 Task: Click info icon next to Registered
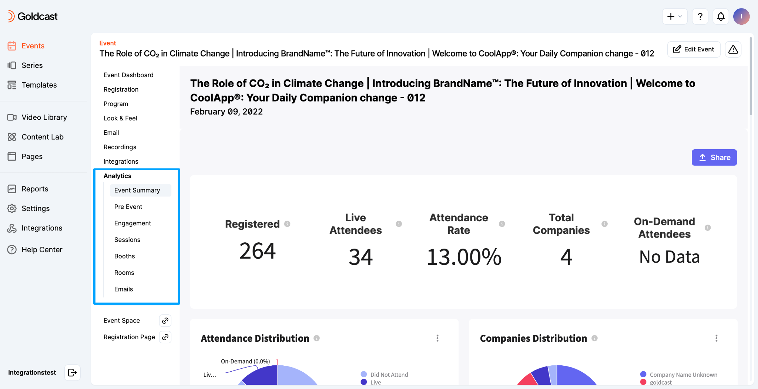click(287, 224)
